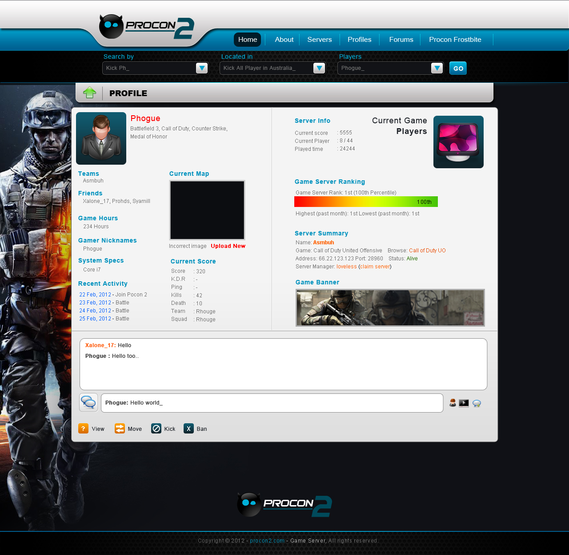Open the Located in dropdown arrow
569x555 pixels.
tap(319, 68)
